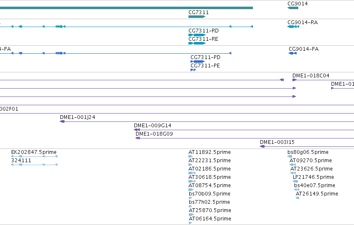This screenshot has height=225, width=354.
Task: Select the DME1-018G09 clone label
Action: (154, 134)
